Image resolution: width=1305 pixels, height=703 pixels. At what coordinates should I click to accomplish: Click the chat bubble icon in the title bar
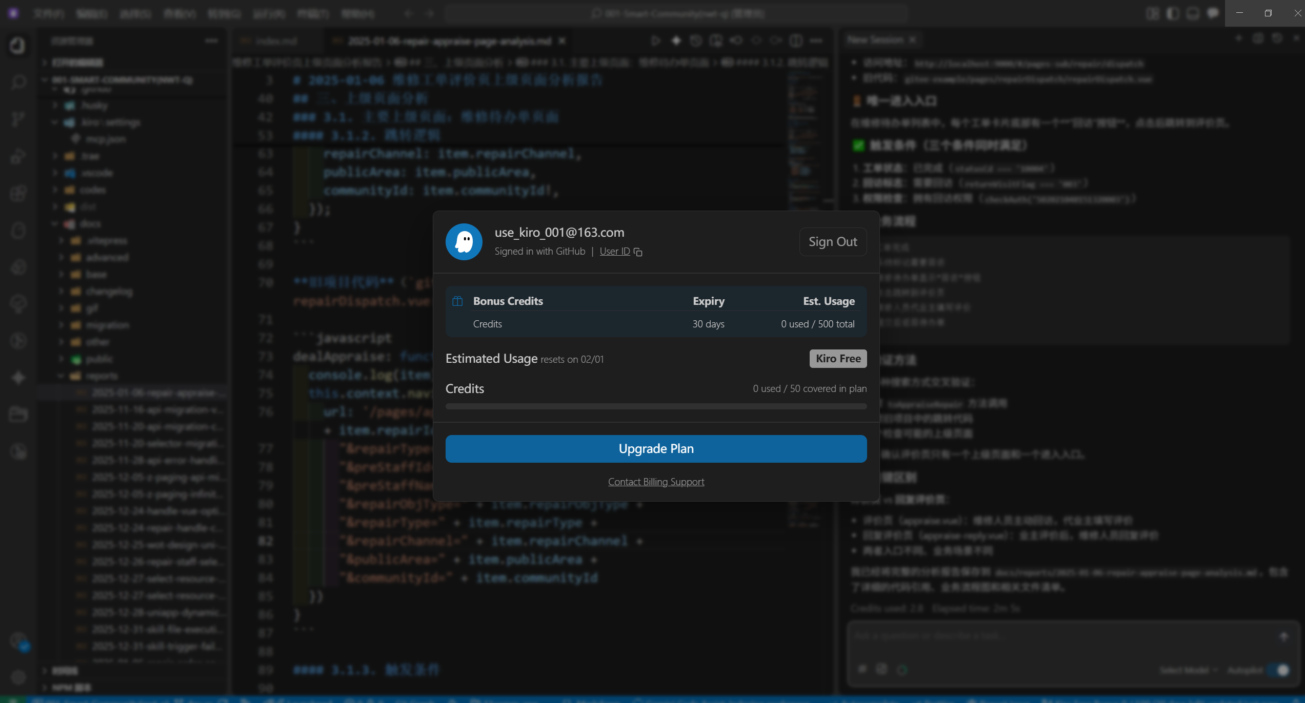(x=1213, y=13)
